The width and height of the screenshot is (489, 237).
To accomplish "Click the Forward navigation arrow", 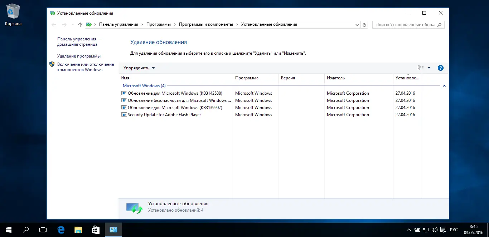I will pos(64,25).
